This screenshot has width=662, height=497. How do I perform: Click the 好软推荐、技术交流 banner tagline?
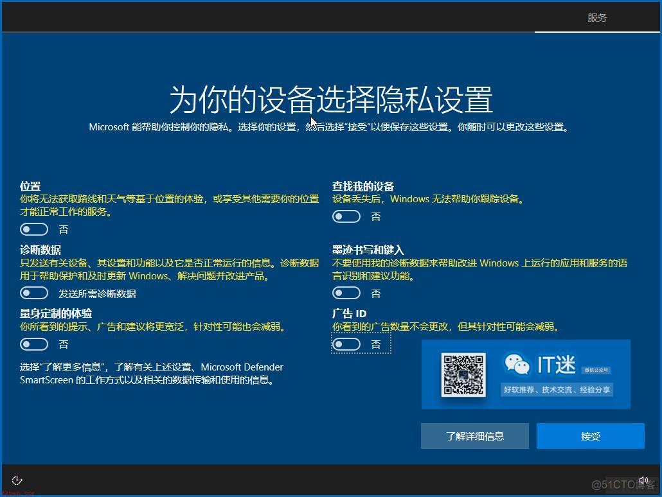[557, 389]
